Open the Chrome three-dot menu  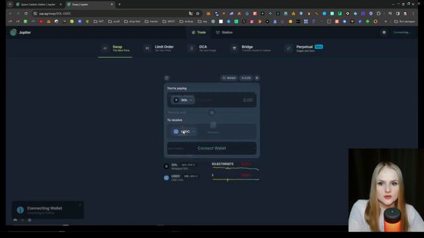413,13
